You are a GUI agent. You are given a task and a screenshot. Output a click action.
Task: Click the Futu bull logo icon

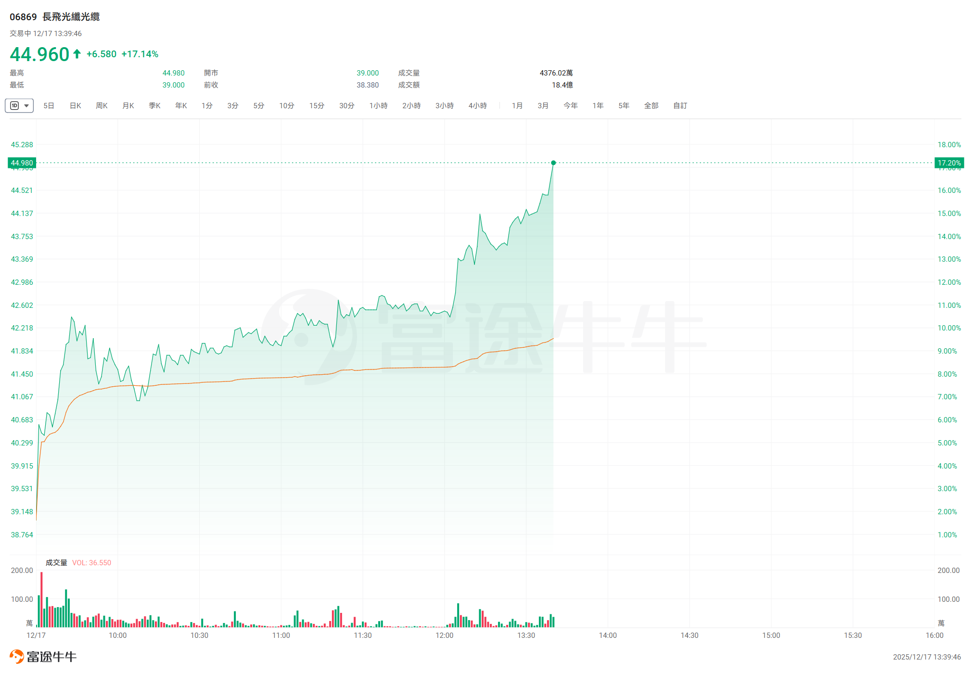tap(16, 656)
